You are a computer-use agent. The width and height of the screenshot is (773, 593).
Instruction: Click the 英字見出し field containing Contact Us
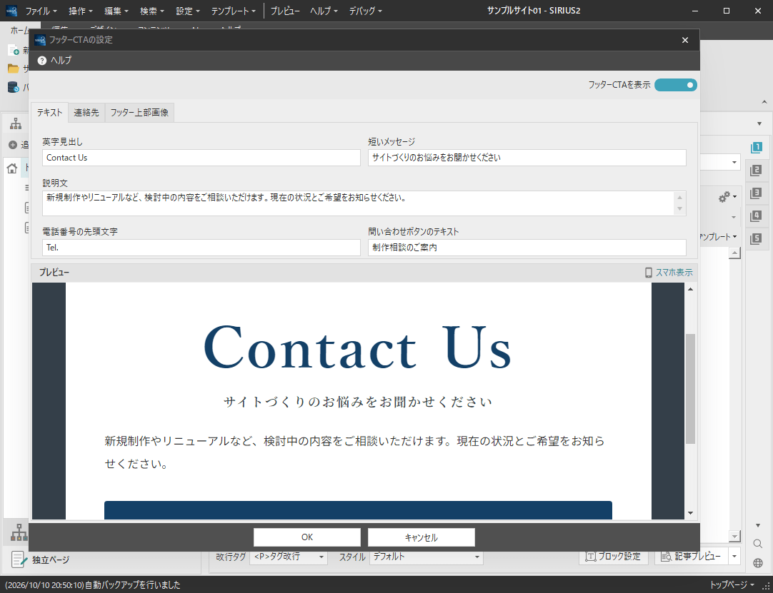[201, 158]
